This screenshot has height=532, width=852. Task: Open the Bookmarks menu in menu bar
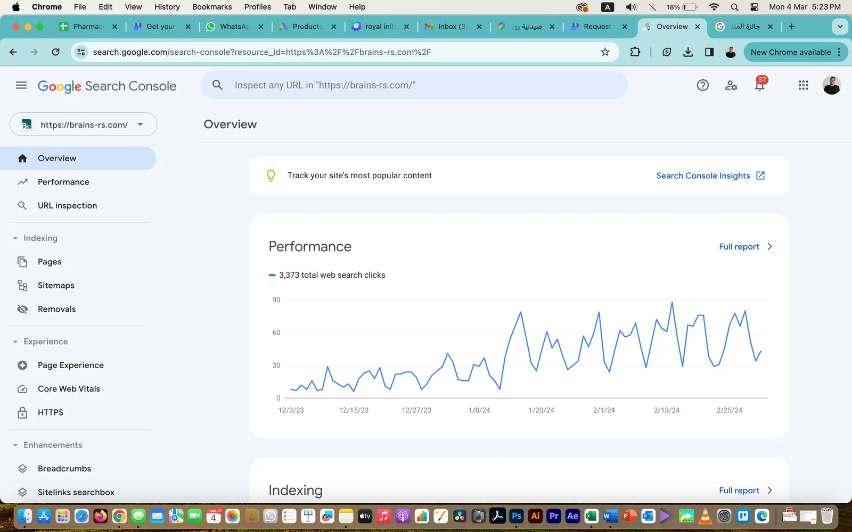(211, 7)
